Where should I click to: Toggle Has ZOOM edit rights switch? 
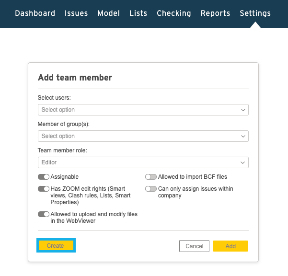(44, 189)
